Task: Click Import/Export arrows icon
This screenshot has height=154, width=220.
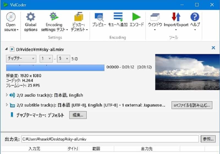Action: 176,17
